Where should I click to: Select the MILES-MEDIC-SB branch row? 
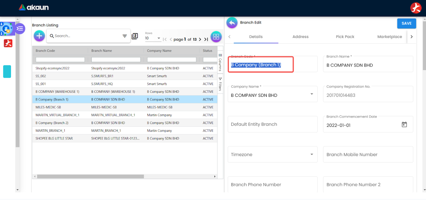[82, 107]
